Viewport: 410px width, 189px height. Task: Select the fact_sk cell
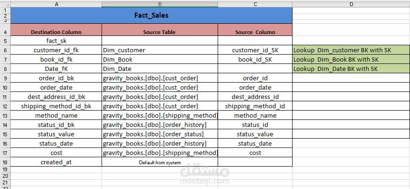click(56, 41)
